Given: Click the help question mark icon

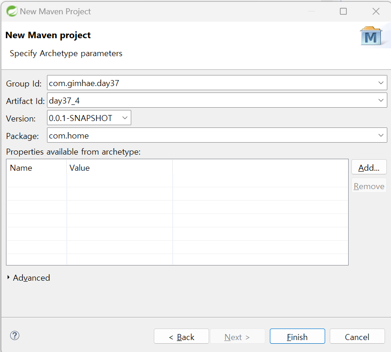Looking at the screenshot, I should pyautogui.click(x=15, y=335).
